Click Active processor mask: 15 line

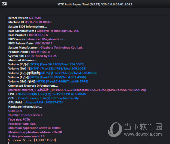point(26,136)
